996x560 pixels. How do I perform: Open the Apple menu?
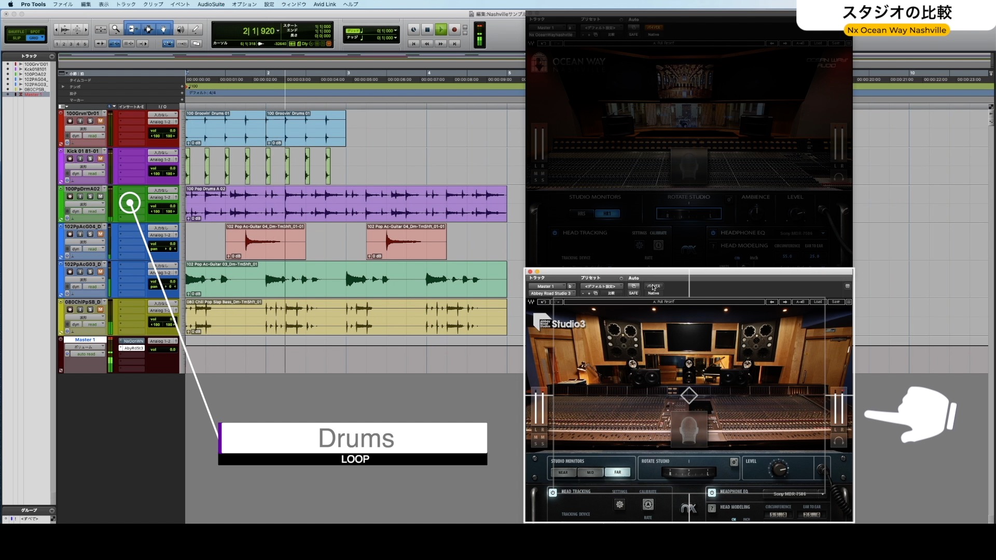(10, 4)
